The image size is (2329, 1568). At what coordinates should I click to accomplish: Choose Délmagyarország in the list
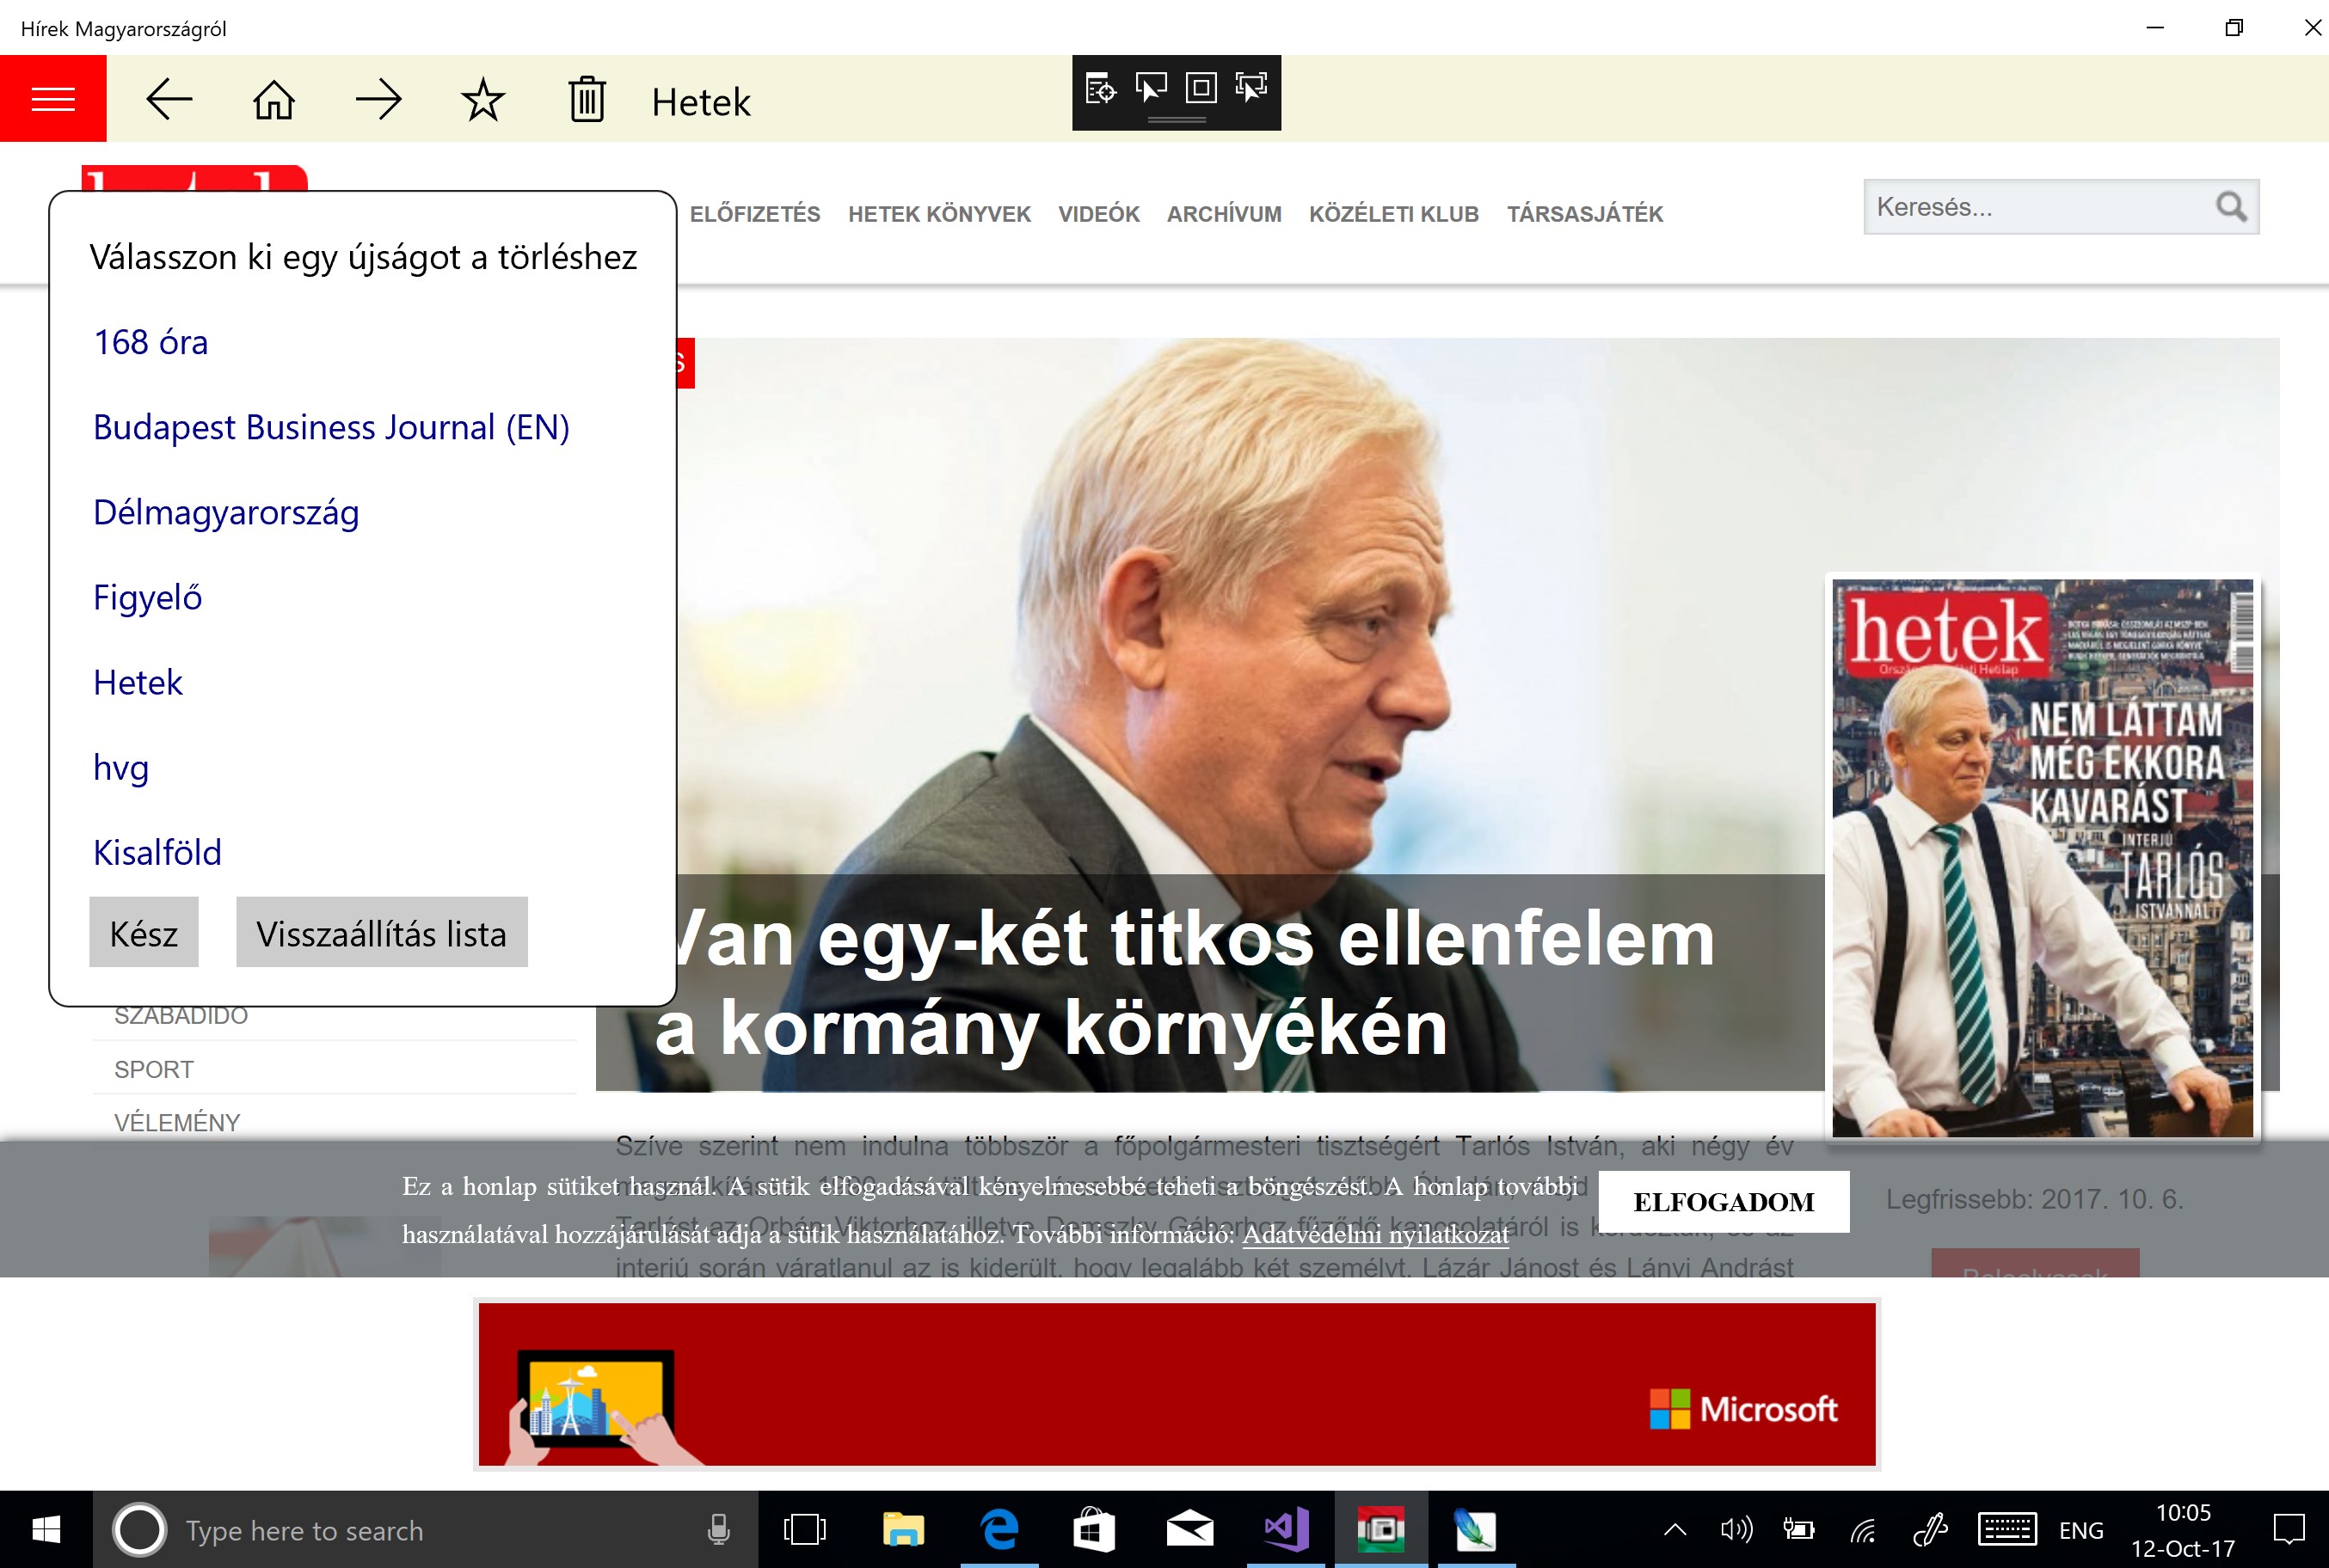pyautogui.click(x=226, y=512)
